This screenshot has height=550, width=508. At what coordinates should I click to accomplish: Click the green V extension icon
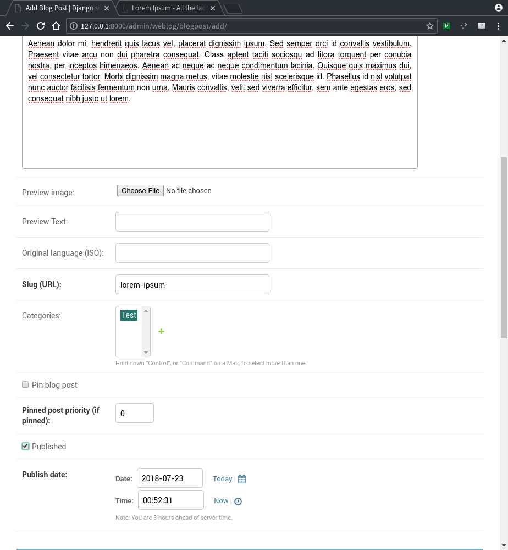tap(447, 26)
